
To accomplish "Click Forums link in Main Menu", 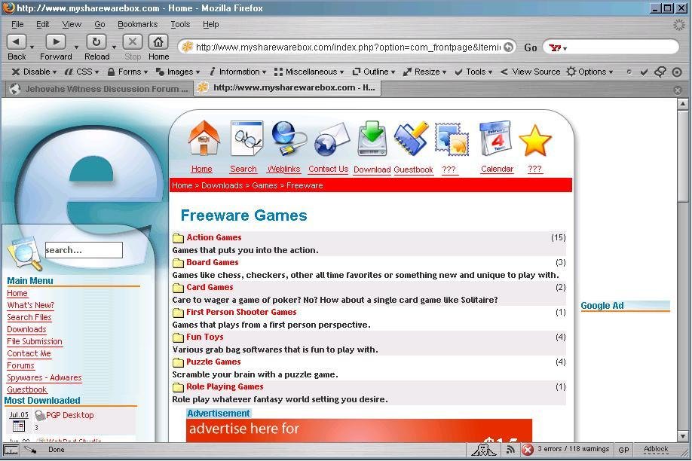I will pyautogui.click(x=20, y=366).
